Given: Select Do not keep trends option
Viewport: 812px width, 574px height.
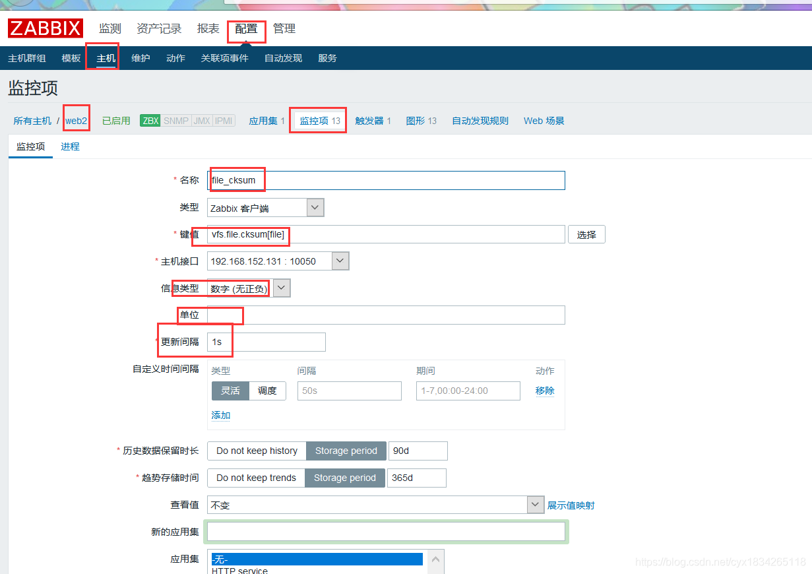Looking at the screenshot, I should click(x=256, y=478).
